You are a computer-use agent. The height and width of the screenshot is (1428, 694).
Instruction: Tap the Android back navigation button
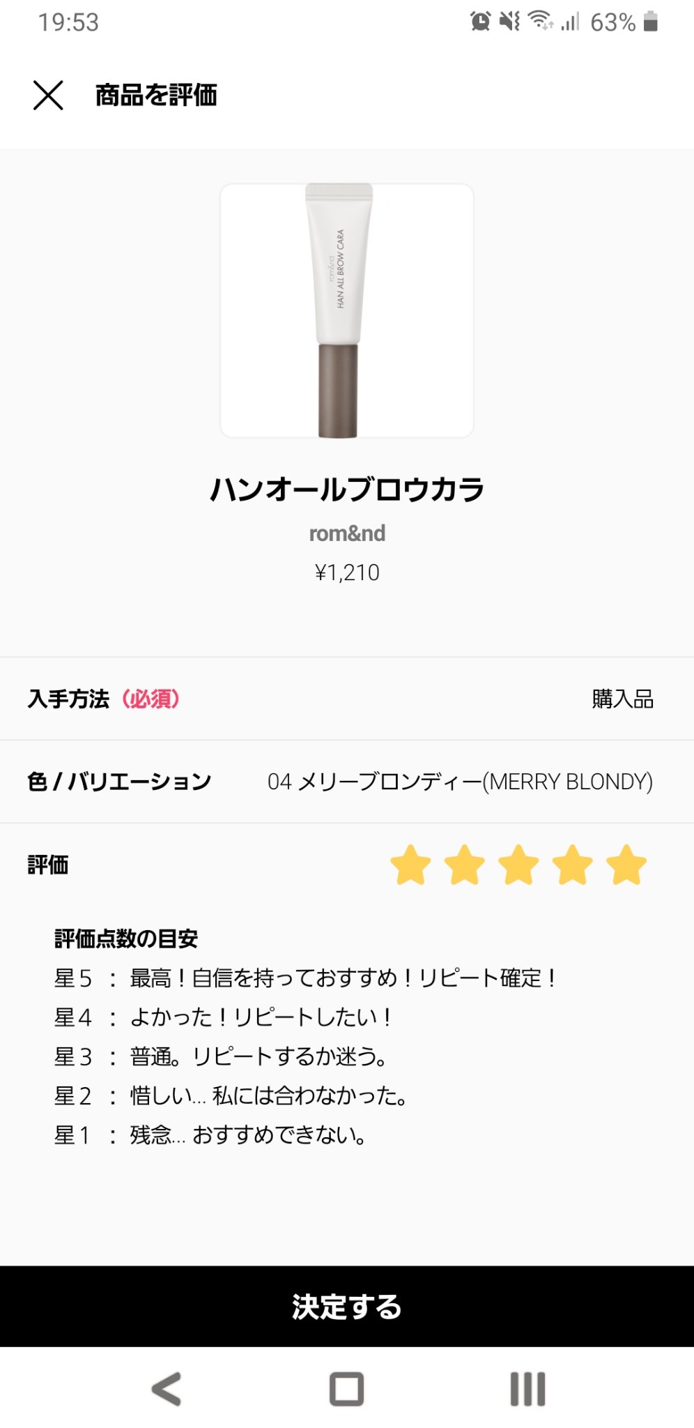pyautogui.click(x=167, y=1388)
